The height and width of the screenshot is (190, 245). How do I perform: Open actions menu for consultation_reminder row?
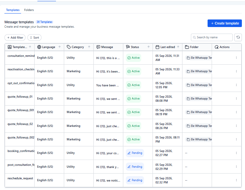click(x=236, y=58)
